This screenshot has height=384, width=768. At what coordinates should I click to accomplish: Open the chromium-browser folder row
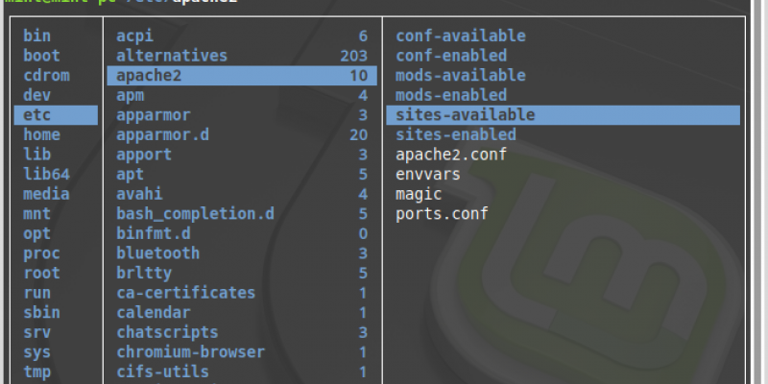pyautogui.click(x=242, y=351)
